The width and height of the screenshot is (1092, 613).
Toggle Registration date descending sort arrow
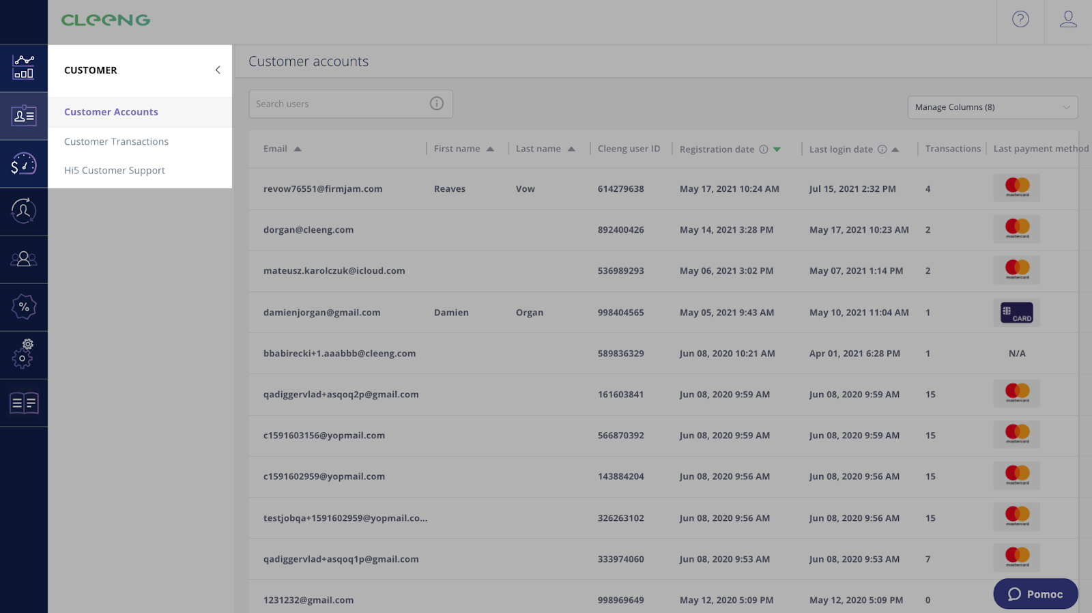777,149
